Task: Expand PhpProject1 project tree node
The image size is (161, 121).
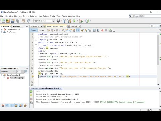Action: point(2,32)
